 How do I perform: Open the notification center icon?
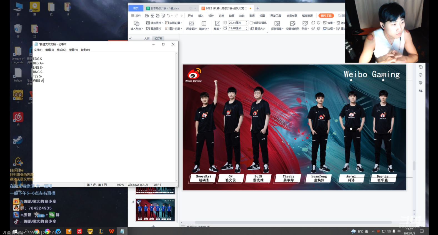click(422, 231)
